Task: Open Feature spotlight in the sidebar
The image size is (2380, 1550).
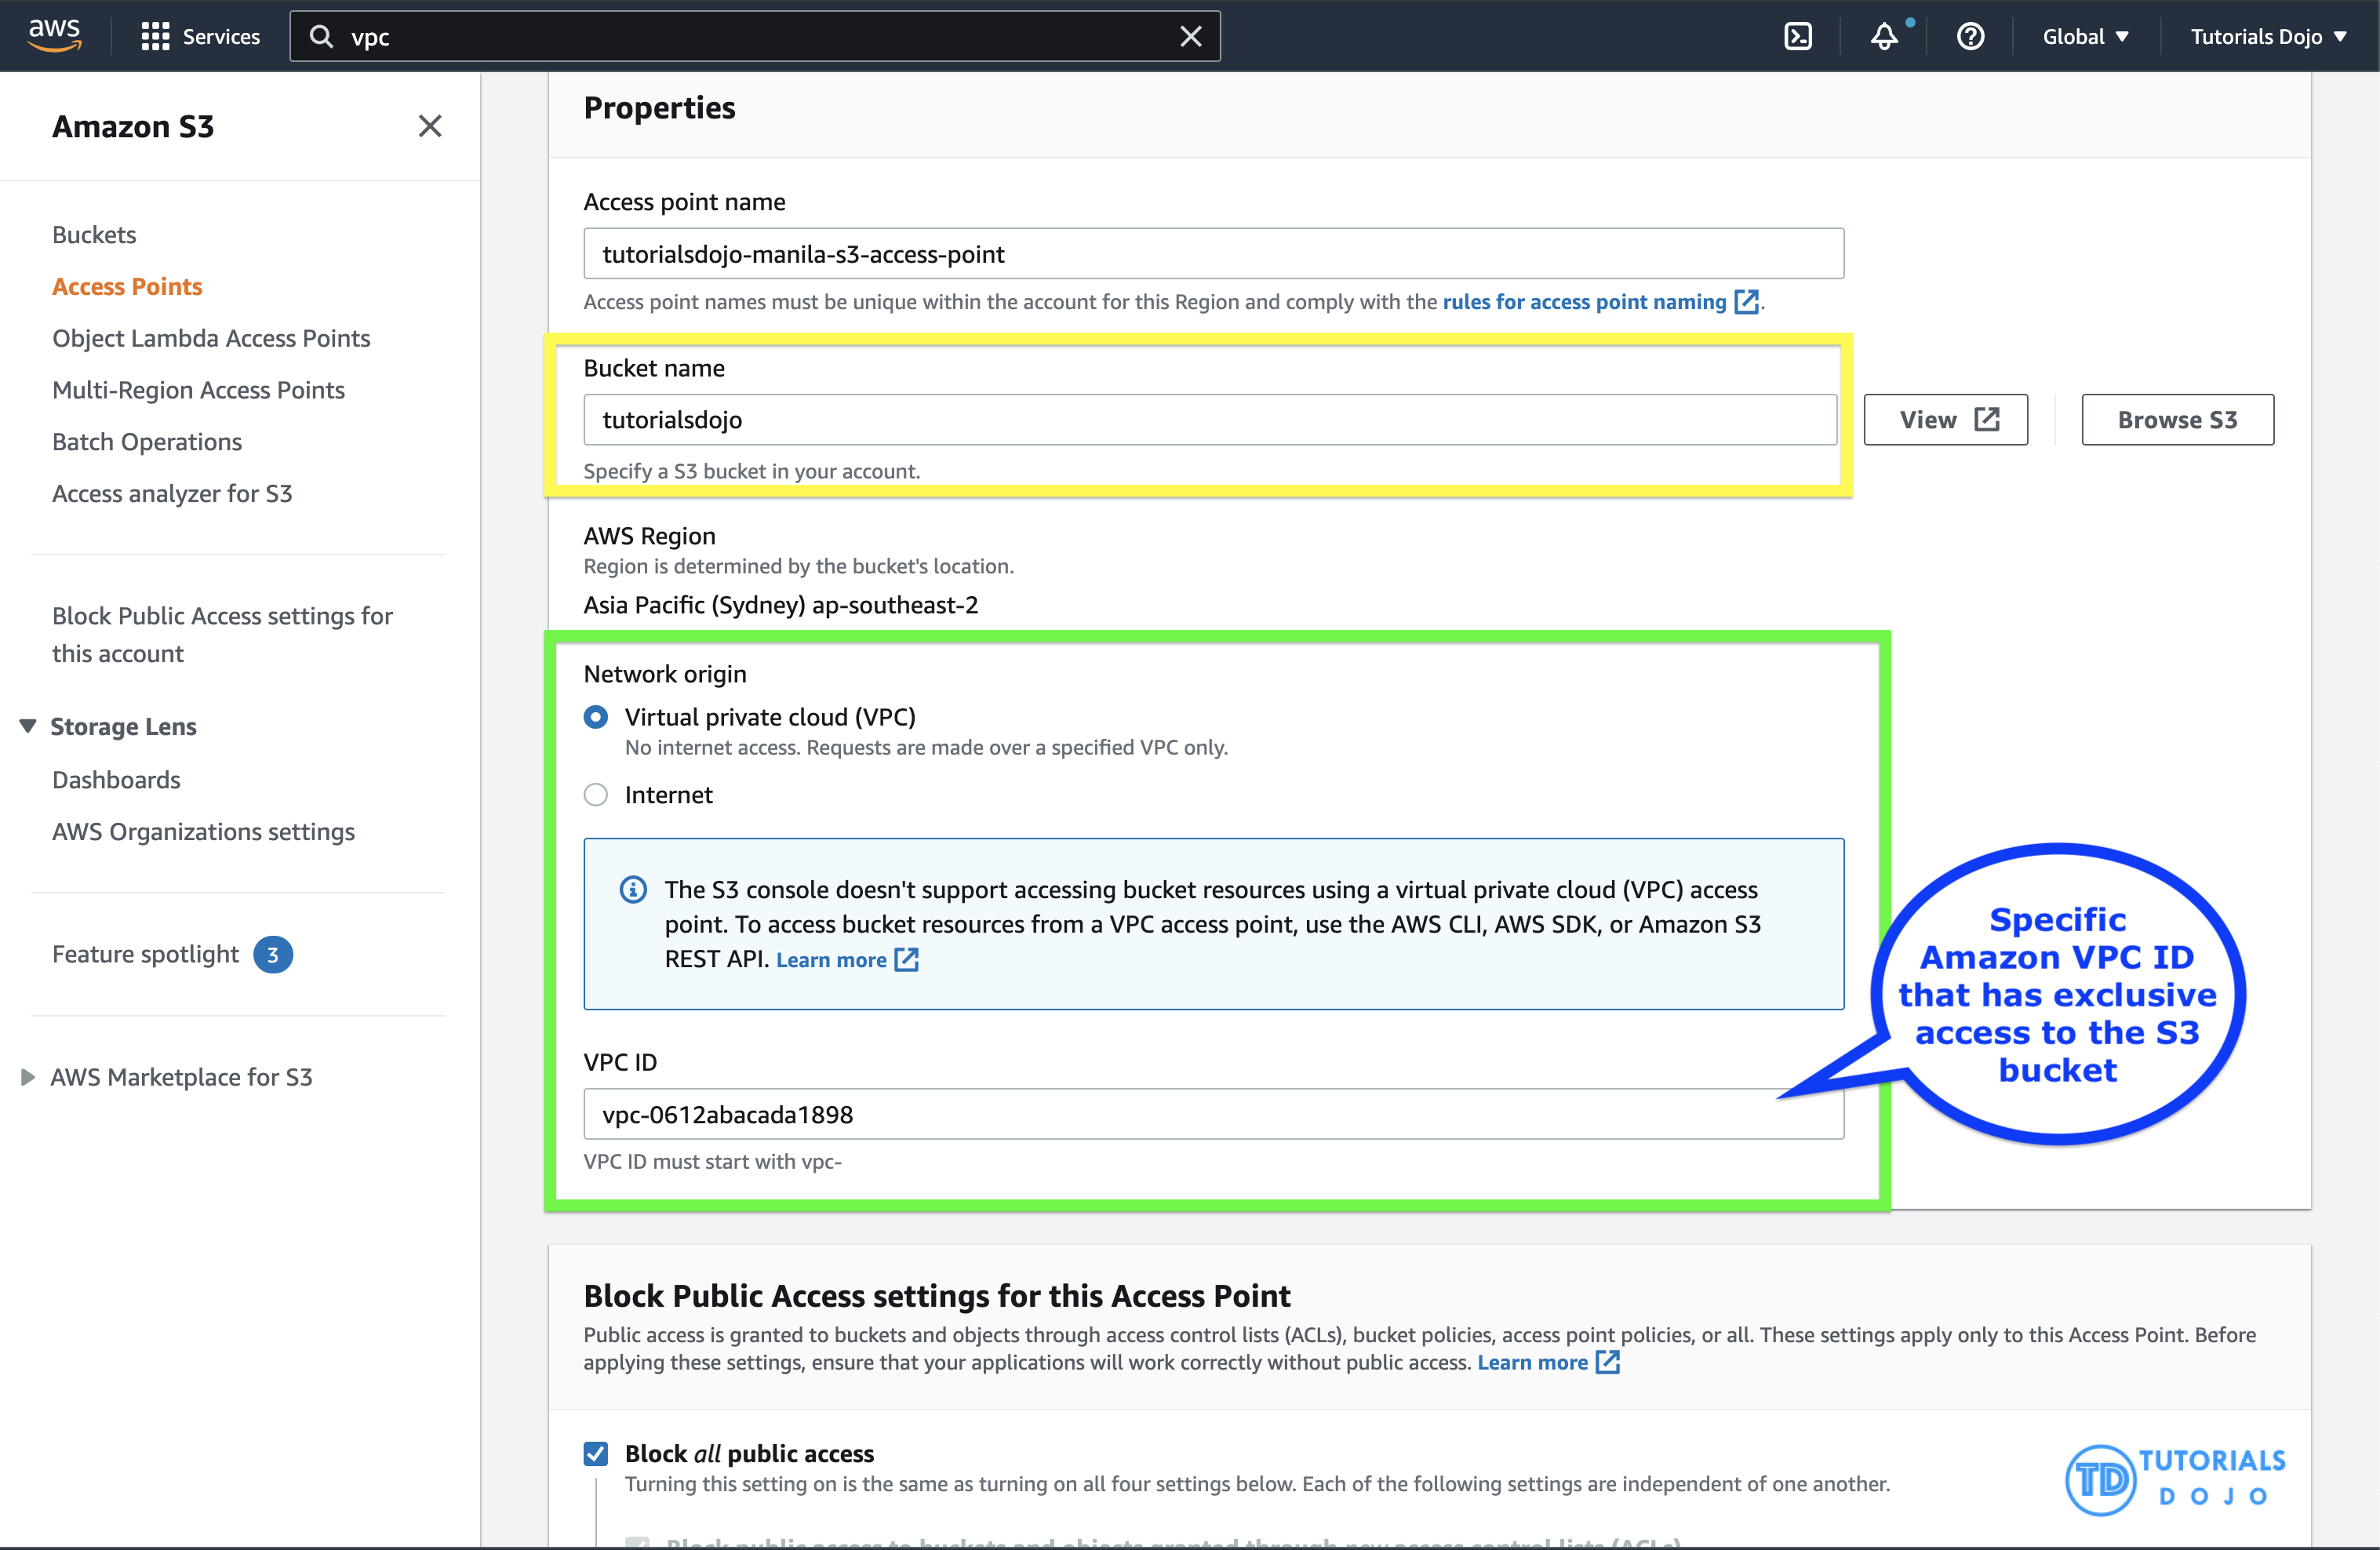Action: coord(145,954)
